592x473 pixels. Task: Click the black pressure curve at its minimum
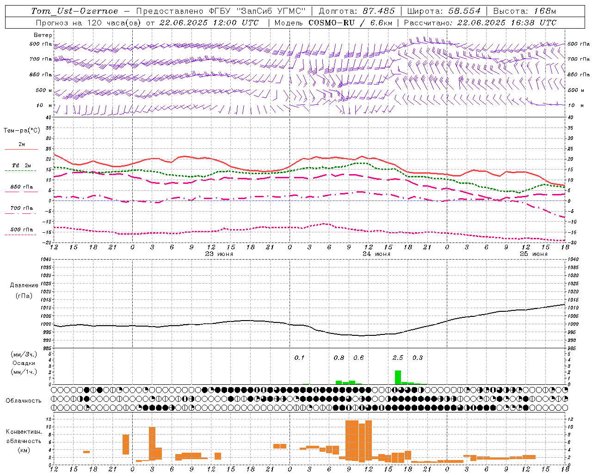click(x=362, y=335)
